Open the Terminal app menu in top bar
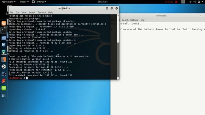The height and width of the screenshot is (115, 205). coord(39,2)
